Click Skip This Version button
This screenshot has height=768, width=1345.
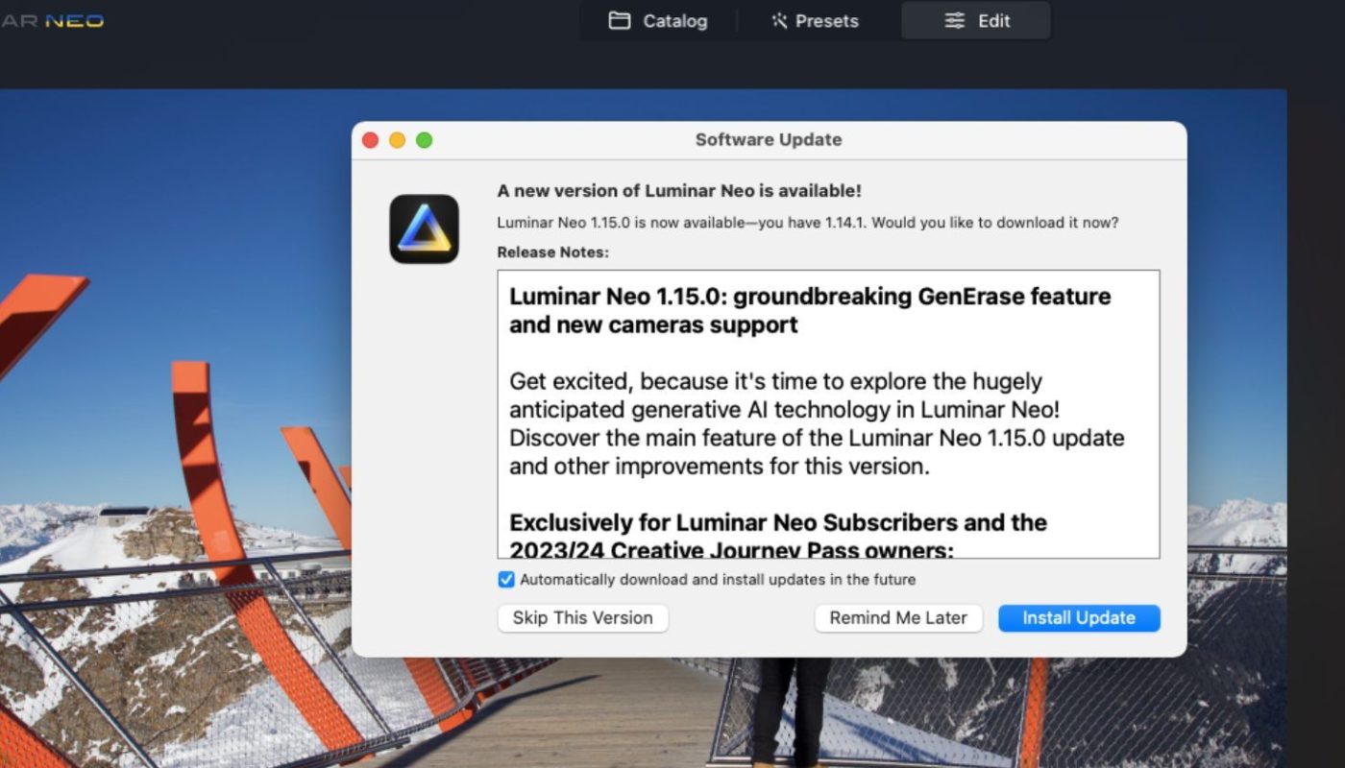[582, 617]
